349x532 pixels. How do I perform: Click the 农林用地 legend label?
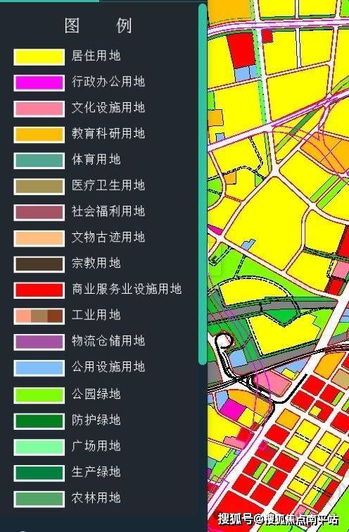click(96, 497)
